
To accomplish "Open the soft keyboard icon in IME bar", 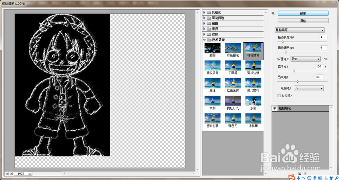I will [x=320, y=178].
